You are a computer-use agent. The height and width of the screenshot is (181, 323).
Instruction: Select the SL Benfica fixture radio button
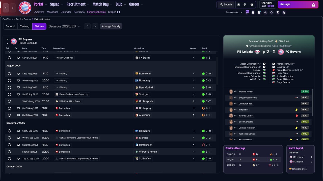tap(9, 159)
